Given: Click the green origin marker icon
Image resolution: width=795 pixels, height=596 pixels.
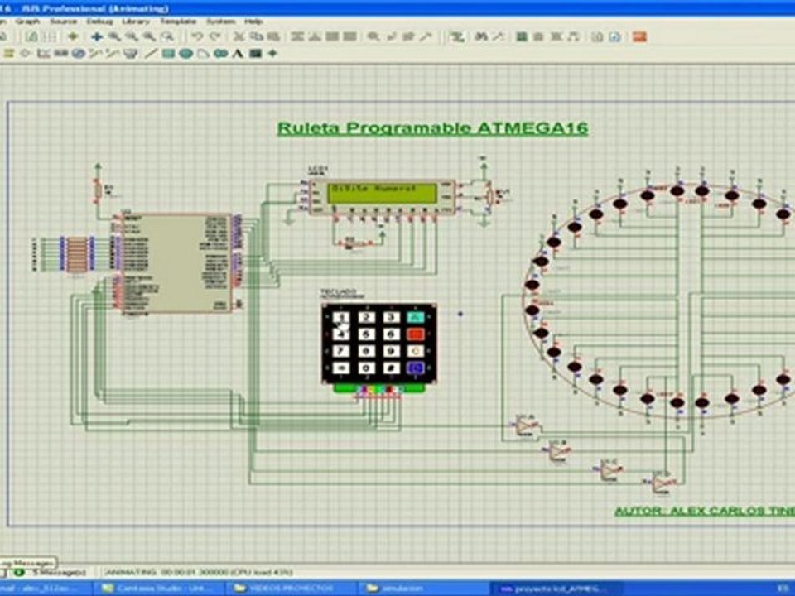Looking at the screenshot, I should tap(73, 36).
